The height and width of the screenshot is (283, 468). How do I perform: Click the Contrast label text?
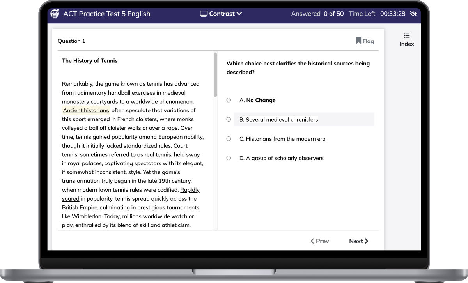pos(222,14)
